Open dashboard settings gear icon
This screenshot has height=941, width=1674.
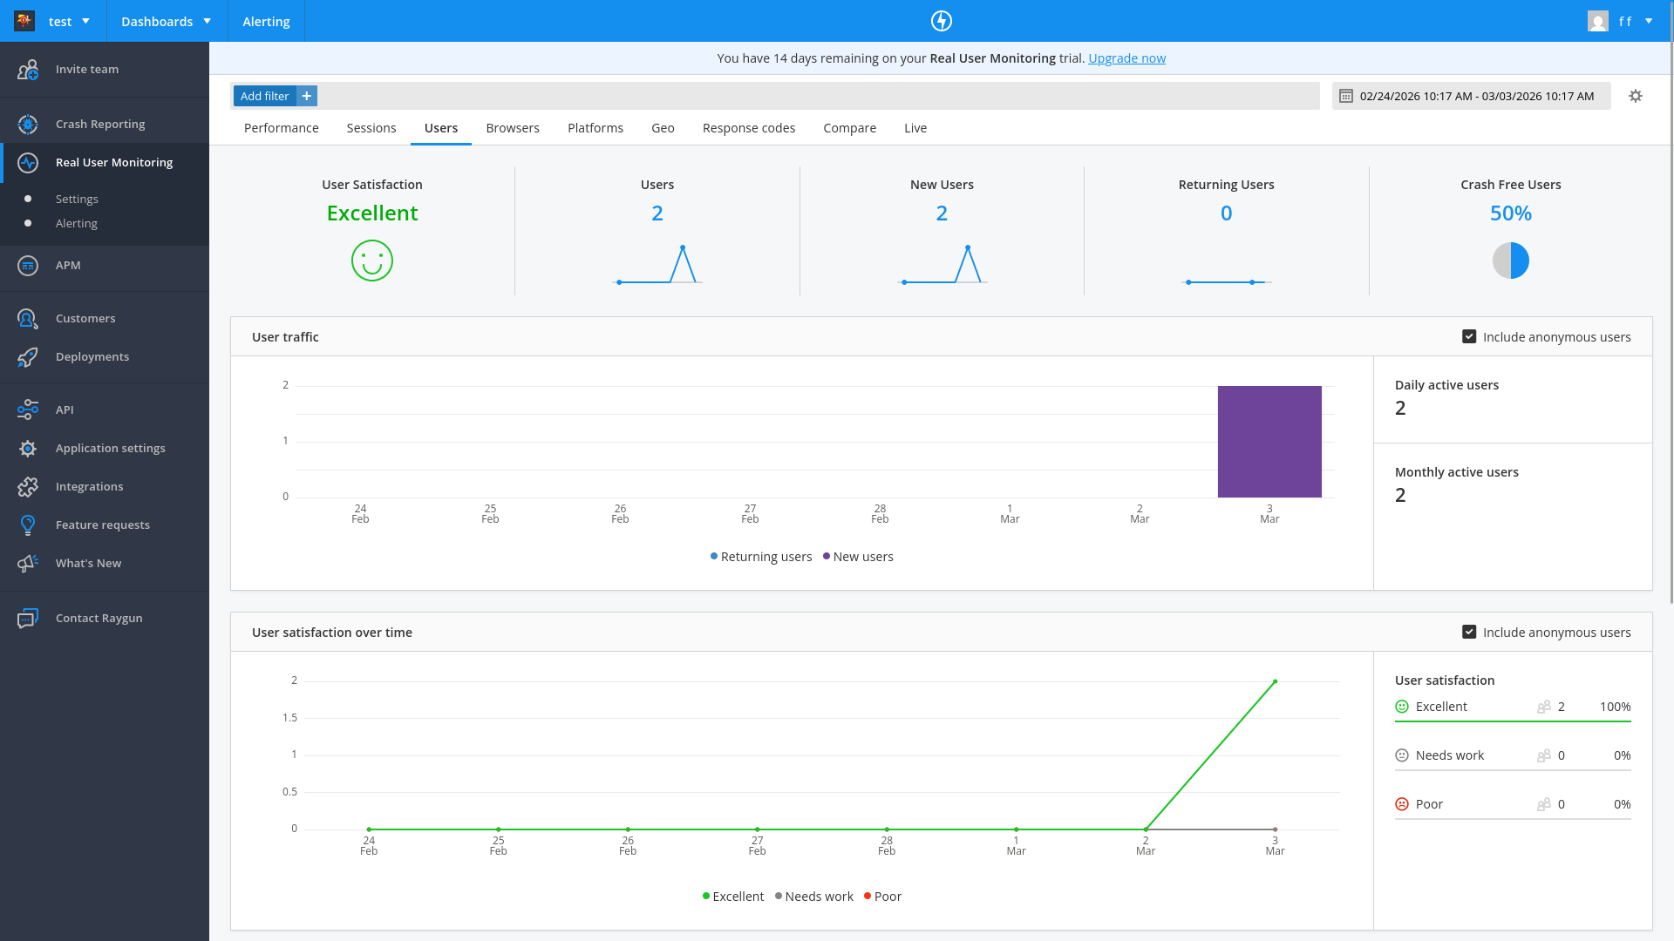point(1636,96)
